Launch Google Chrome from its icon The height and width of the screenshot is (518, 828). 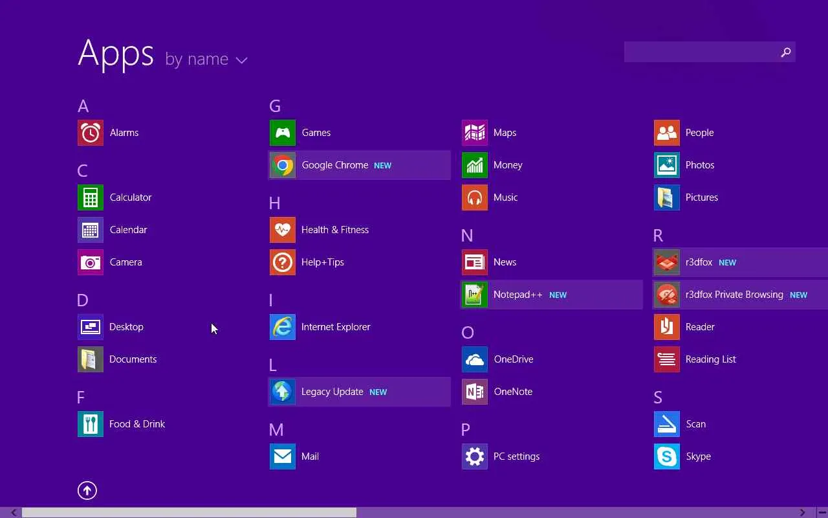click(283, 165)
